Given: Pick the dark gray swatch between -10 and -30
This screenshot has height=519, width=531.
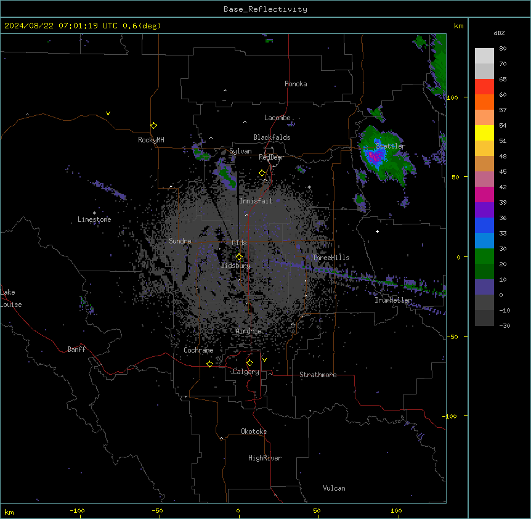Looking at the screenshot, I should coord(484,318).
